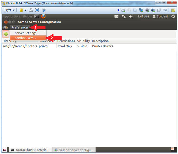
Task: Open the network connections indicator
Action: point(124,17)
